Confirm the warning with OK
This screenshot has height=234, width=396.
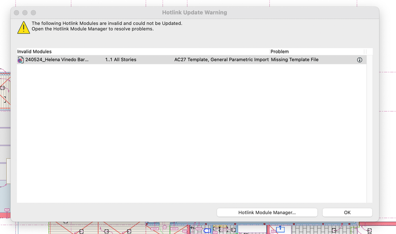[347, 212]
